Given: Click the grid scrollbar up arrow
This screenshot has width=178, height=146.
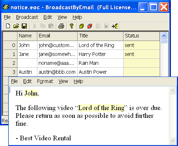Looking at the screenshot, I should coord(164,36).
